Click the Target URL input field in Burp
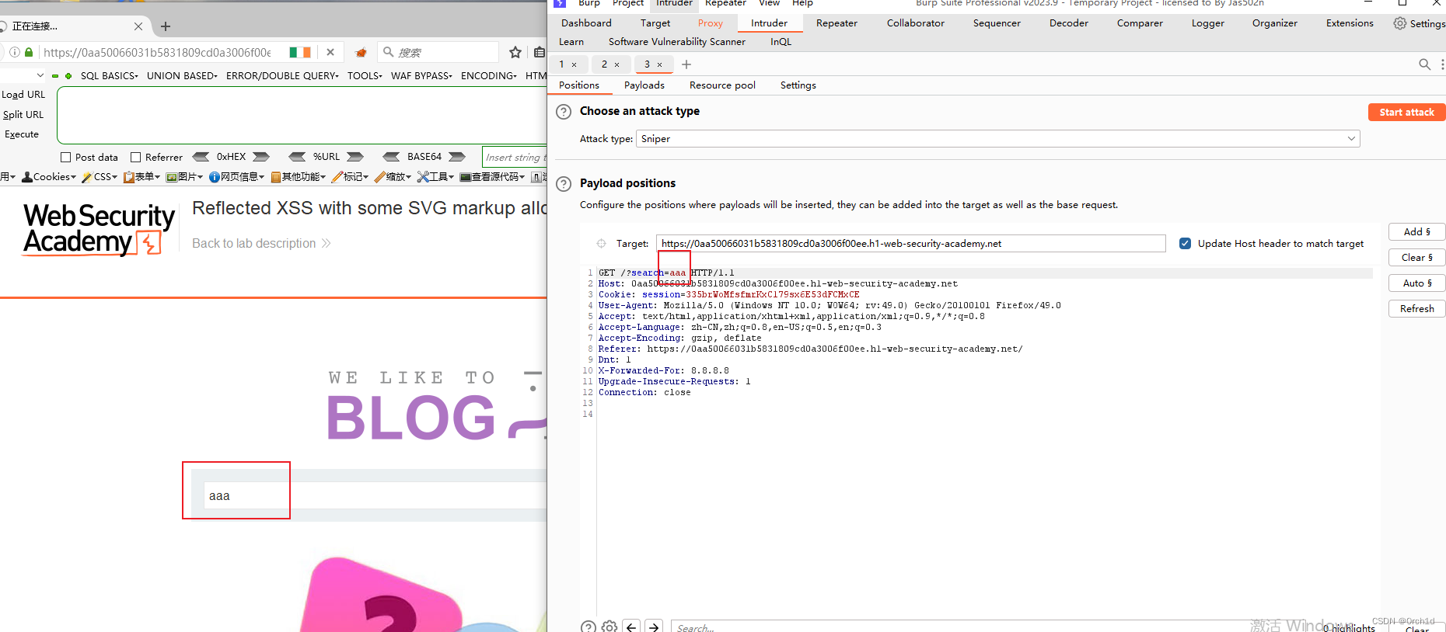The image size is (1446, 632). click(910, 244)
